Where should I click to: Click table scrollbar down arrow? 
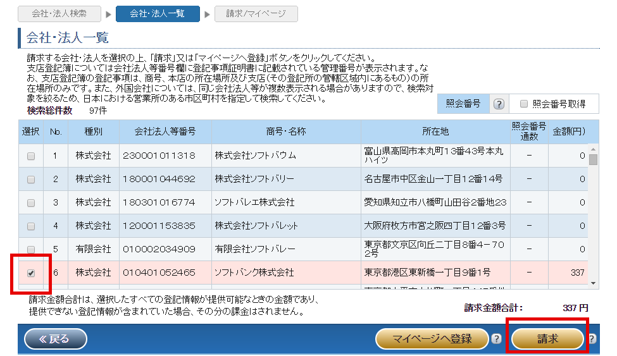tap(594, 283)
